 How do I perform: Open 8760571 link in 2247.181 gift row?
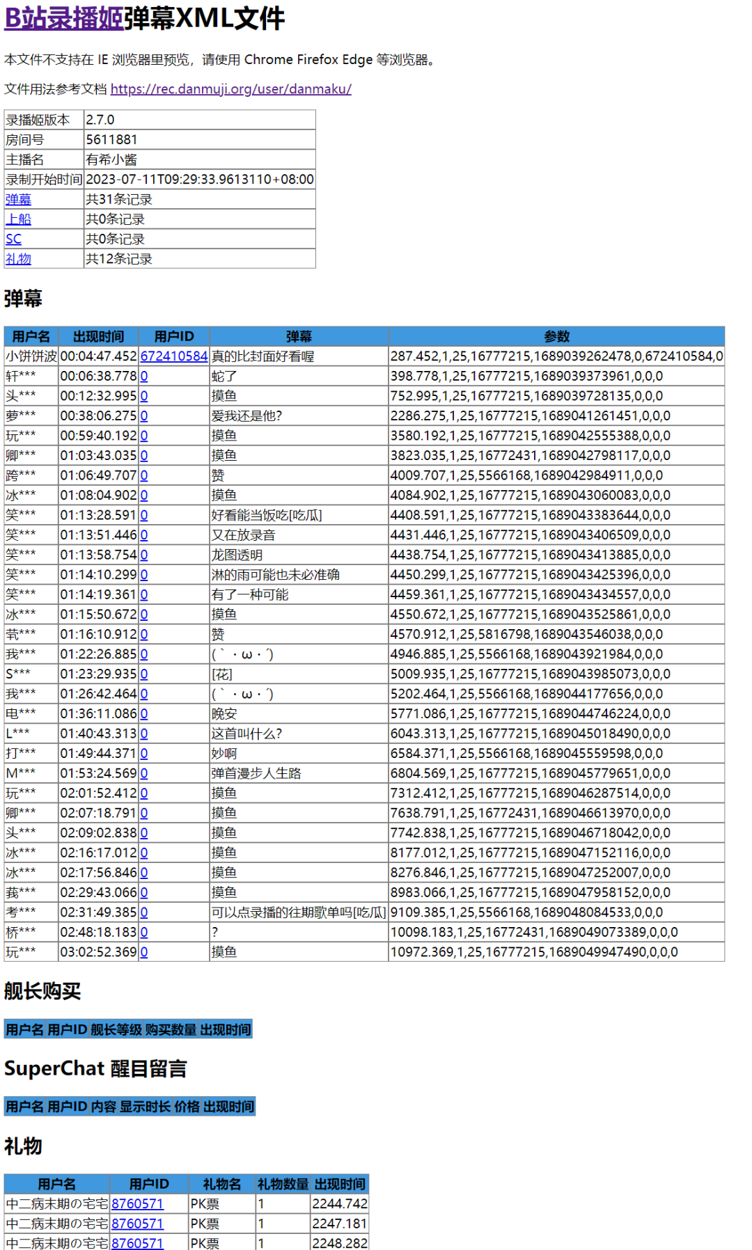coord(137,1224)
